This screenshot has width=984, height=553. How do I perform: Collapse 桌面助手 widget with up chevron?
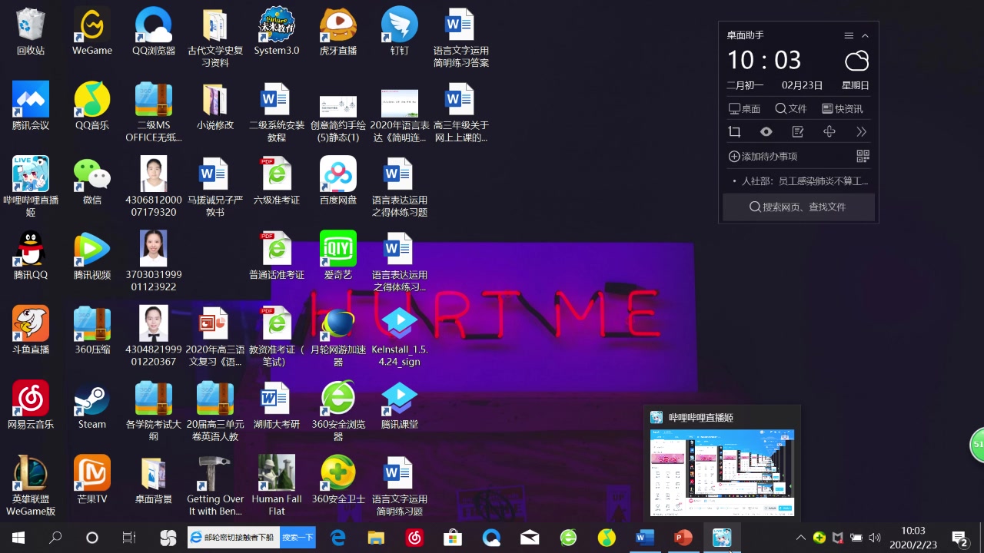tap(865, 35)
